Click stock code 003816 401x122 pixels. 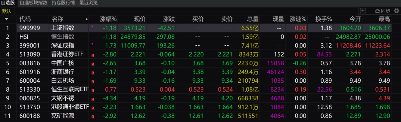tap(30, 63)
